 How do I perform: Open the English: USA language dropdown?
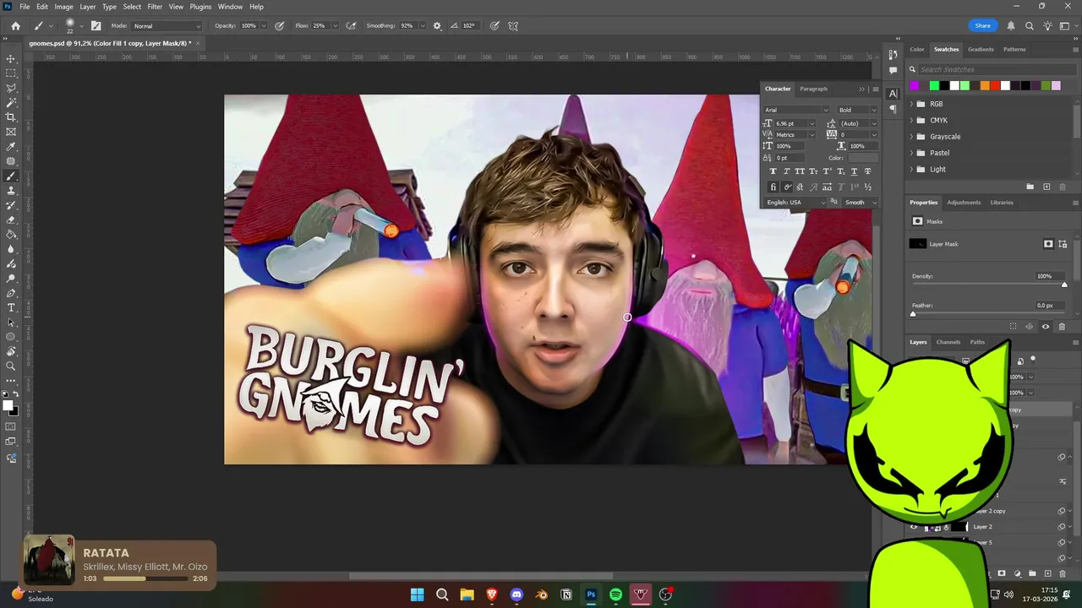click(x=795, y=203)
